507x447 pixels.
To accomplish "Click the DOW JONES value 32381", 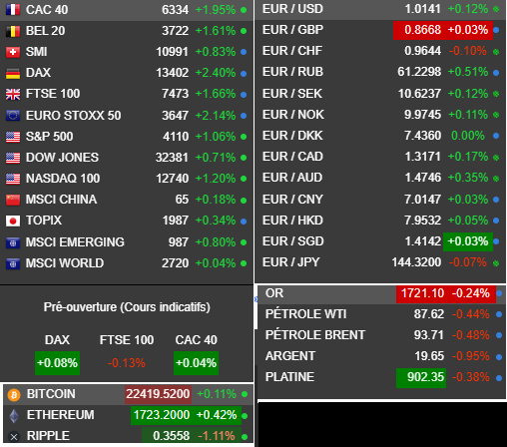I will pos(172,158).
